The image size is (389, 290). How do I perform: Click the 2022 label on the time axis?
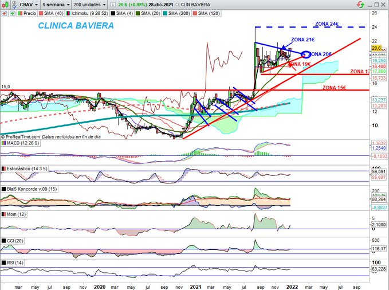292,287
